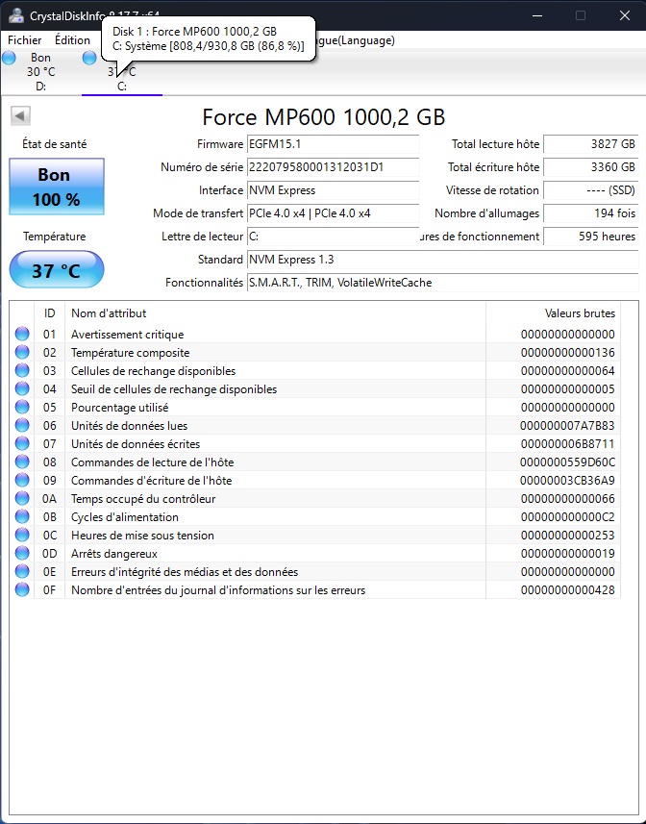
Task: Click the Interface field NVM Express
Action: 333,190
